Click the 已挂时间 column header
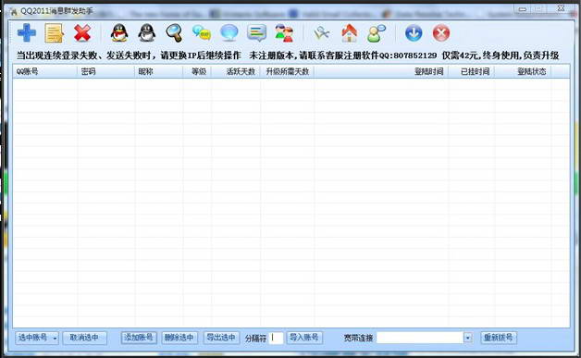This screenshot has width=581, height=358. 471,71
